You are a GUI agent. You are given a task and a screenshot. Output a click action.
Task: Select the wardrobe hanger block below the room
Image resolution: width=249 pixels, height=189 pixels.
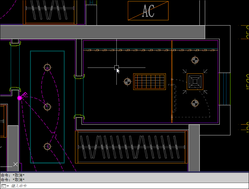tap(131, 147)
